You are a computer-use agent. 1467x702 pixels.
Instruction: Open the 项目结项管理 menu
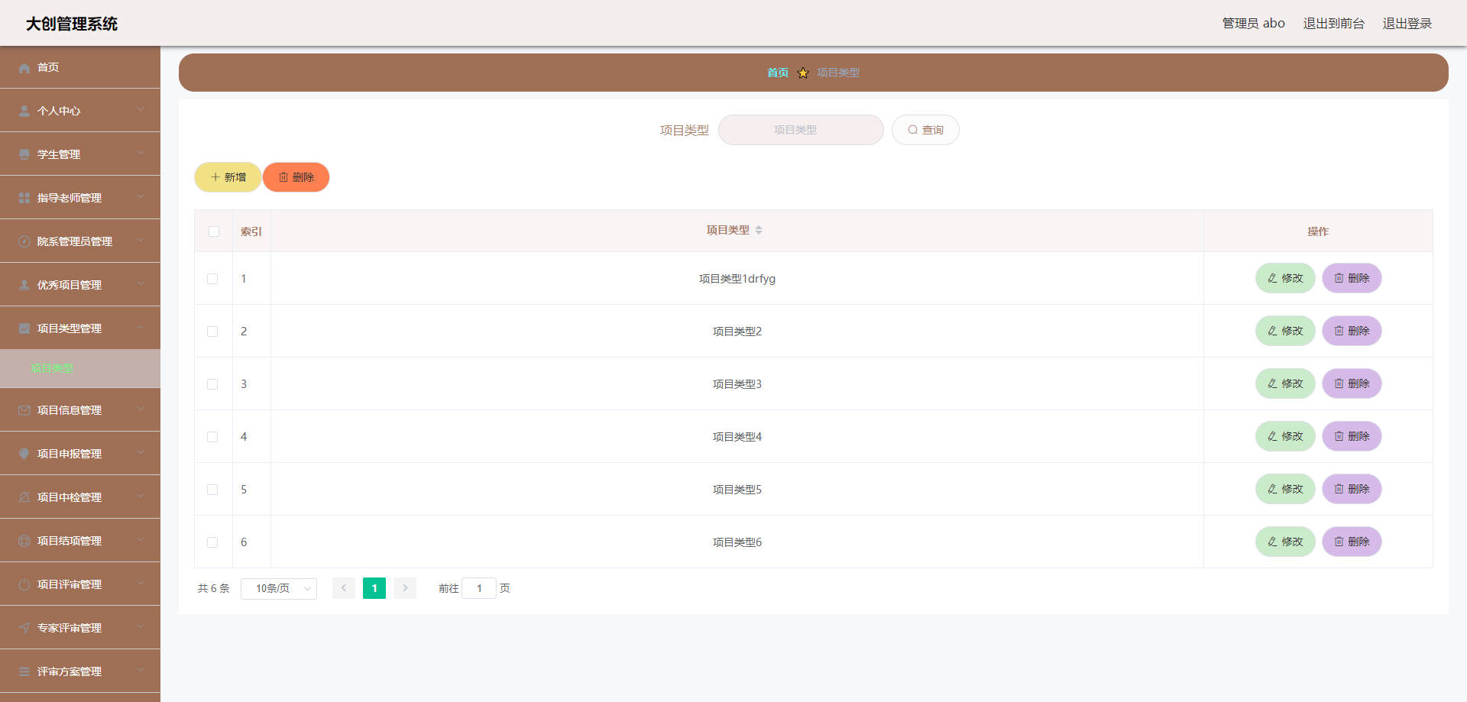pyautogui.click(x=80, y=541)
